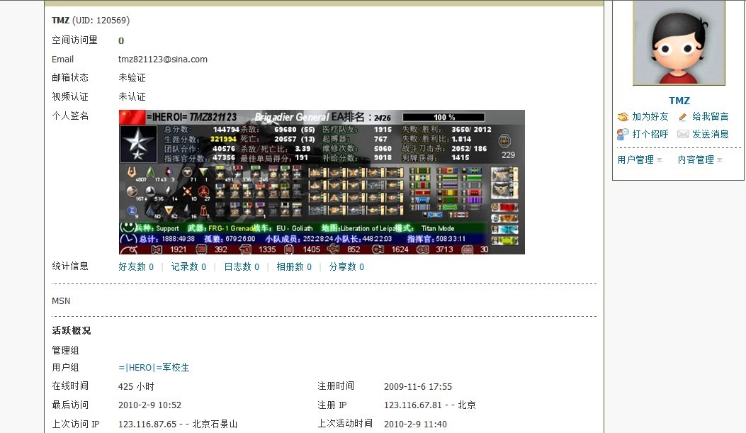746x433 pixels.
Task: Click the send-message envelope icon
Action: point(683,134)
